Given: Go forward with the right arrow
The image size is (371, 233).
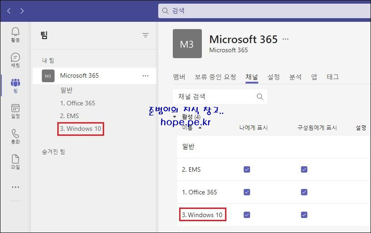Looking at the screenshot, I should click(x=22, y=10).
